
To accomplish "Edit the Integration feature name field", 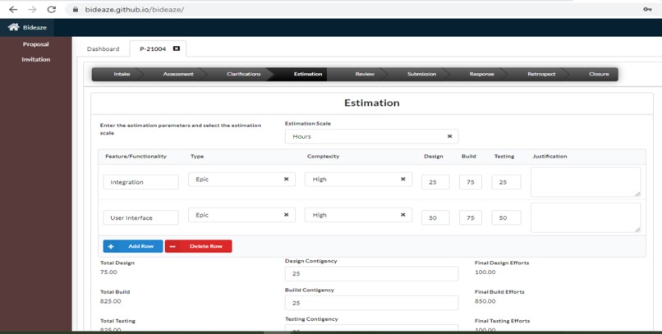I will pos(140,182).
